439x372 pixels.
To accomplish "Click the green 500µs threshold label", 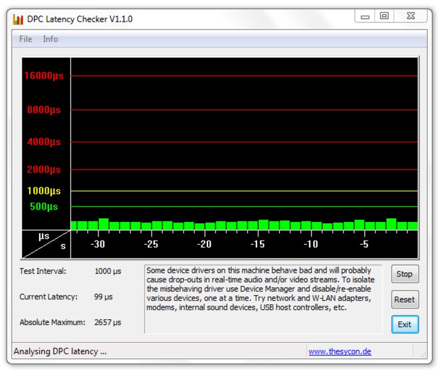I will coord(44,206).
